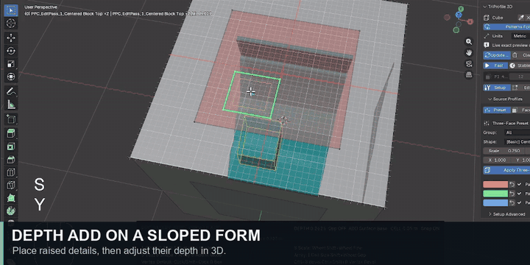Click the red X axis gizmo ball

(470, 21)
